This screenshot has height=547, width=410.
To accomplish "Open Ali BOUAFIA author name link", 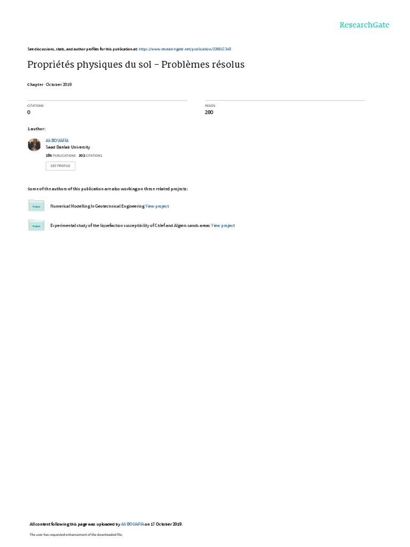I will point(57,140).
